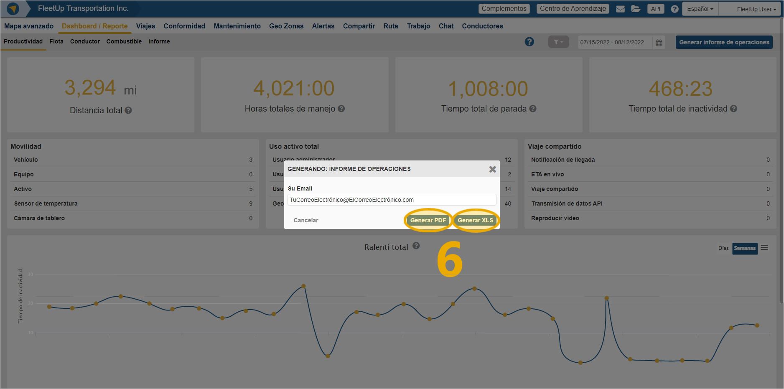The height and width of the screenshot is (389, 784).
Task: Click the FleetUp logo icon
Action: (13, 9)
